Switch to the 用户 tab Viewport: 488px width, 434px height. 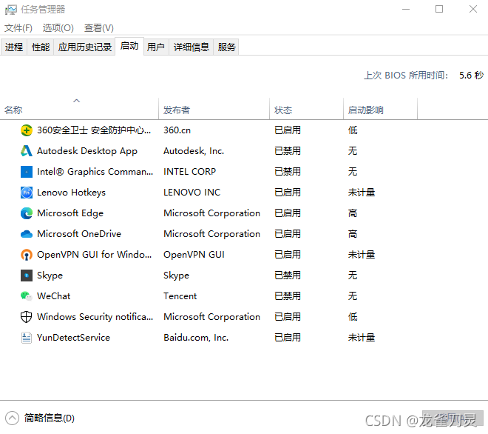point(156,47)
